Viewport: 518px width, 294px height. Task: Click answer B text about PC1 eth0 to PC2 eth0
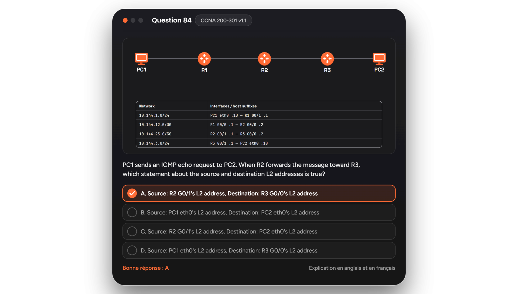tap(230, 212)
